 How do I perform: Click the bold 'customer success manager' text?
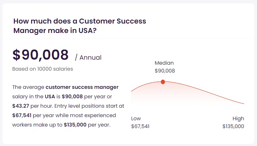[82, 87]
